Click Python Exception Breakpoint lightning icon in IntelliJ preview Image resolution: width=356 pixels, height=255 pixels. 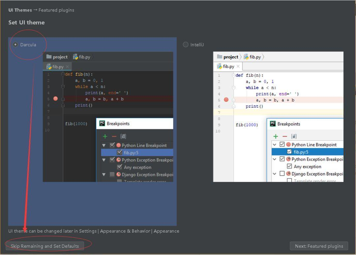tap(288, 159)
